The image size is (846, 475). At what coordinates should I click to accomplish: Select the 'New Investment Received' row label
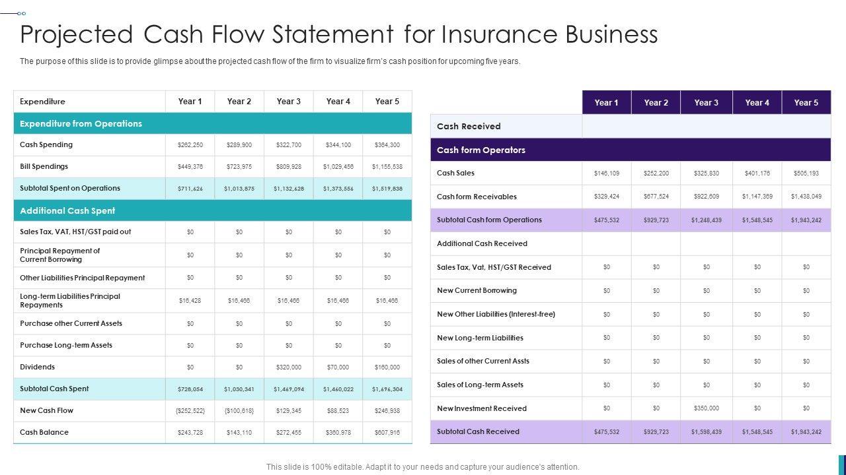coord(482,409)
